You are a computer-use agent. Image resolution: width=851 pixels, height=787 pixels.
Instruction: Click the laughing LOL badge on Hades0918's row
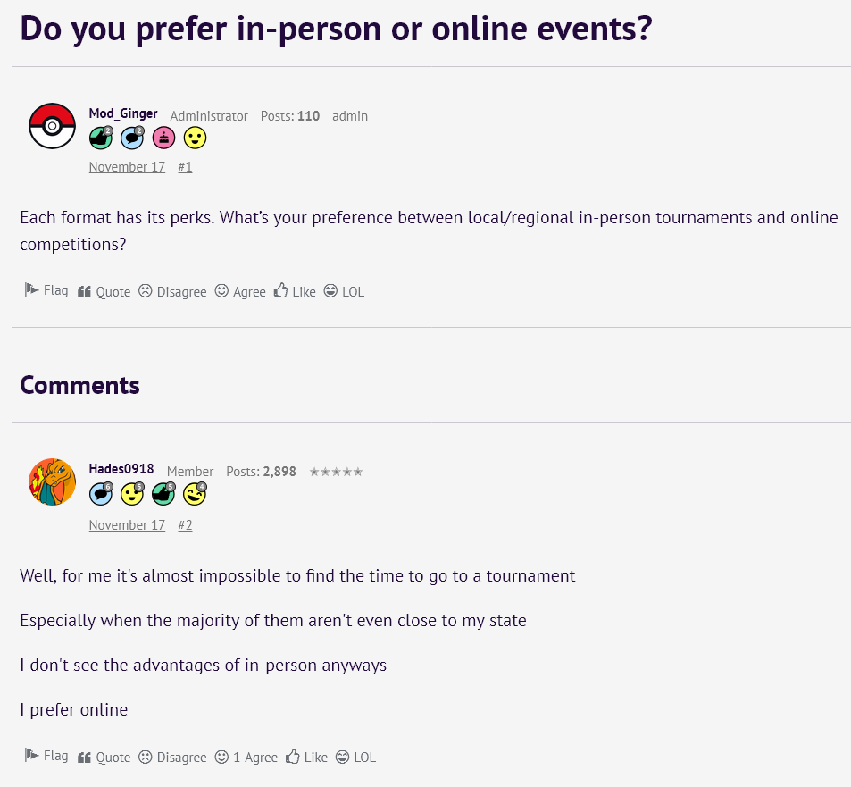194,493
